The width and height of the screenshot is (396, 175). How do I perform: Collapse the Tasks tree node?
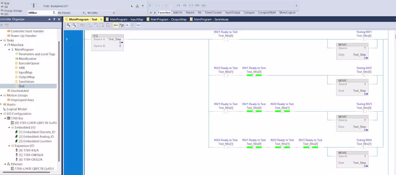click(1, 40)
